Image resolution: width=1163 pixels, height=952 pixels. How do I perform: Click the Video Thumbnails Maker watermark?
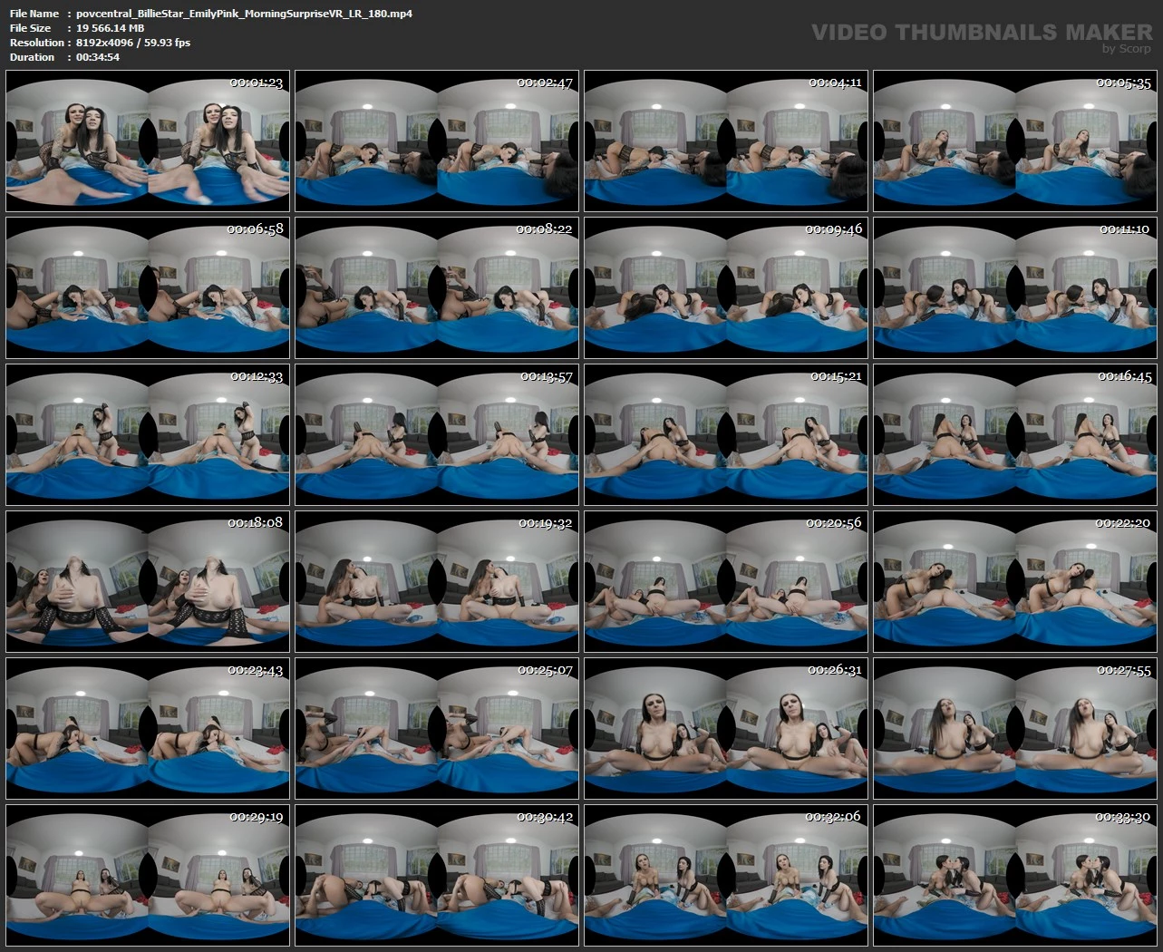(981, 34)
